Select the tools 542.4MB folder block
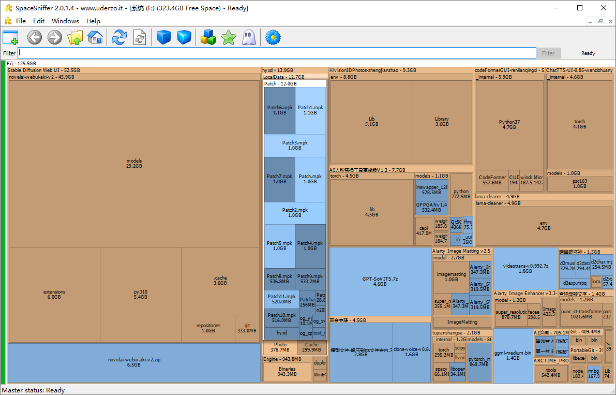This screenshot has height=395, width=616. (551, 373)
